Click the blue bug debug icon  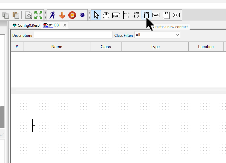point(82,15)
